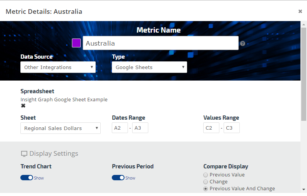
Task: Click the Dates Range end field A3
Action: 140,128
